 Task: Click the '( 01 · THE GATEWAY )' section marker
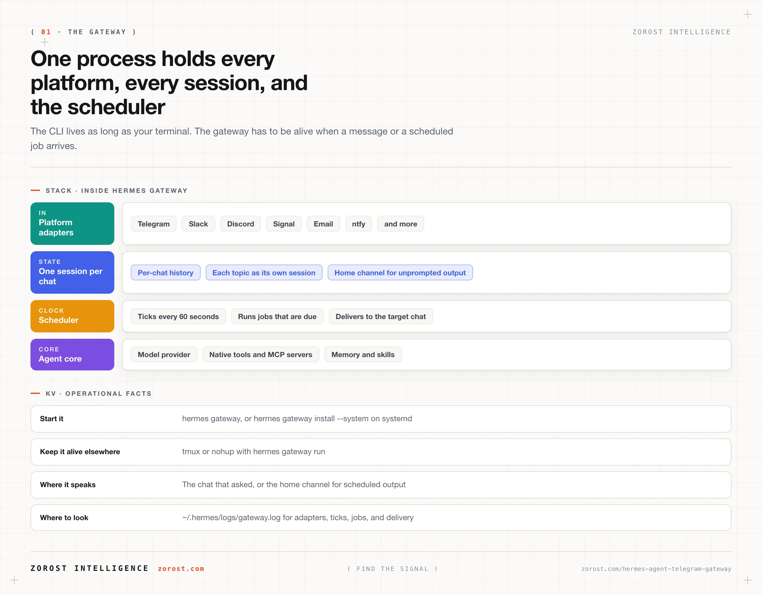click(x=84, y=32)
